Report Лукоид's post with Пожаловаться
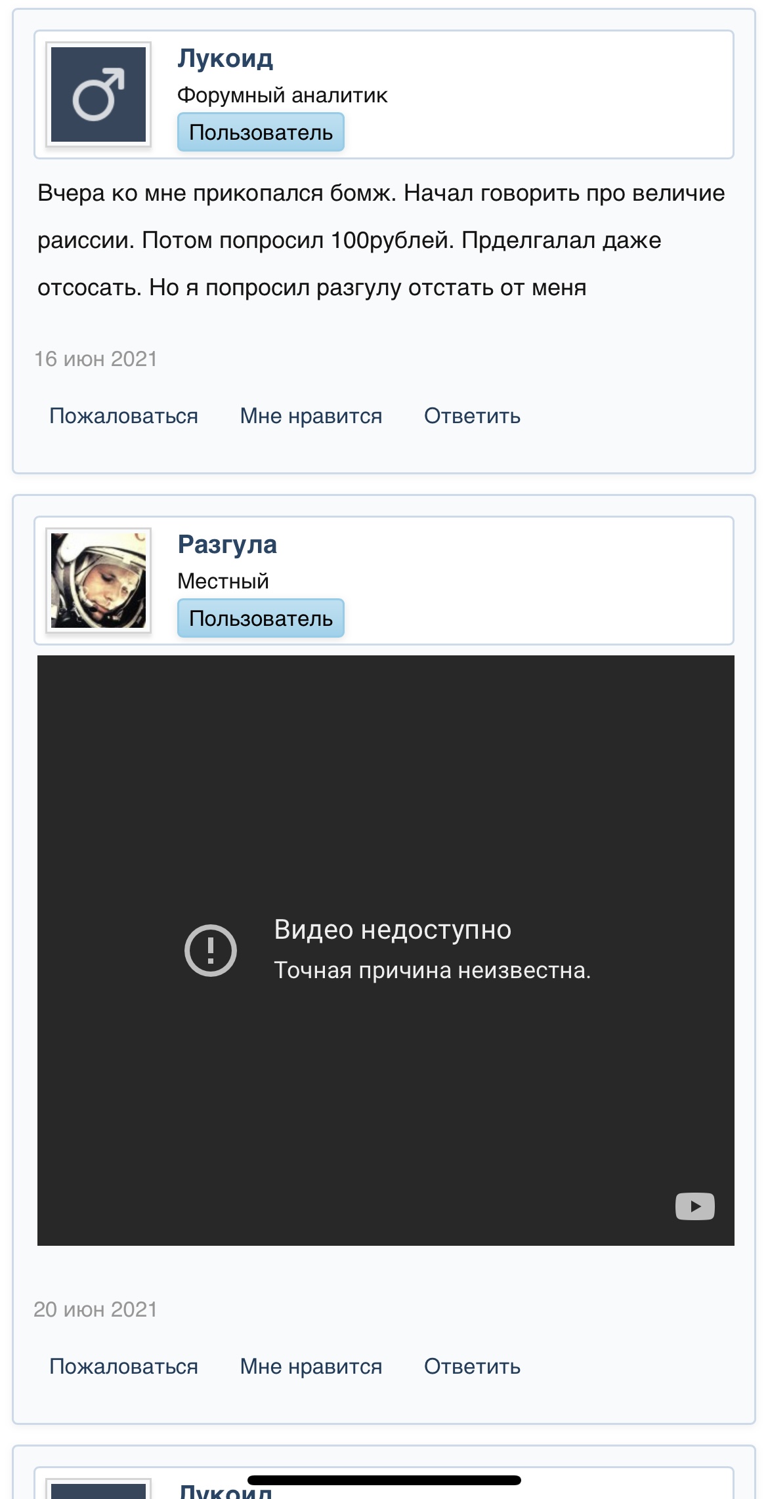The height and width of the screenshot is (1499, 768). click(x=123, y=416)
